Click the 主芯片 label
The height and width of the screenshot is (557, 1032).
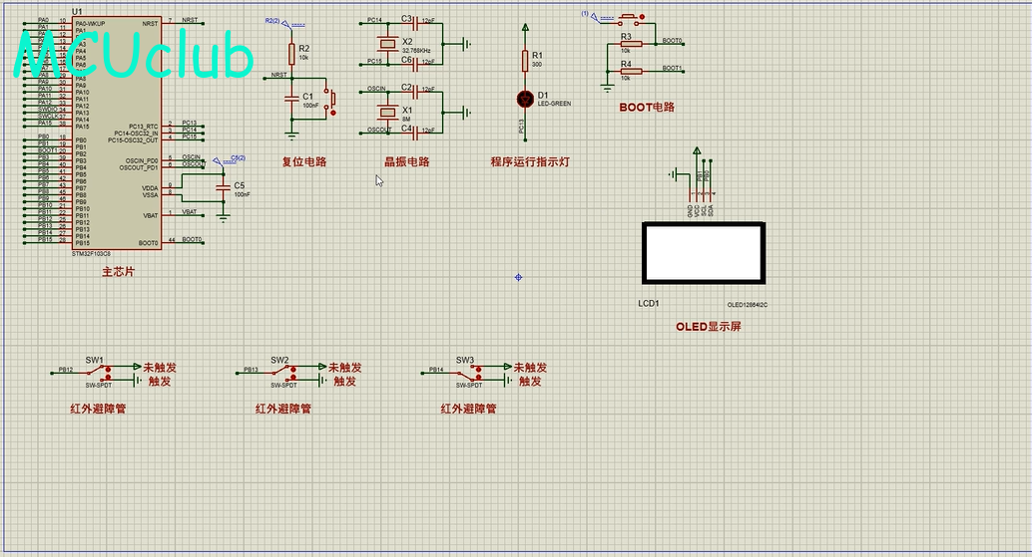tap(119, 271)
